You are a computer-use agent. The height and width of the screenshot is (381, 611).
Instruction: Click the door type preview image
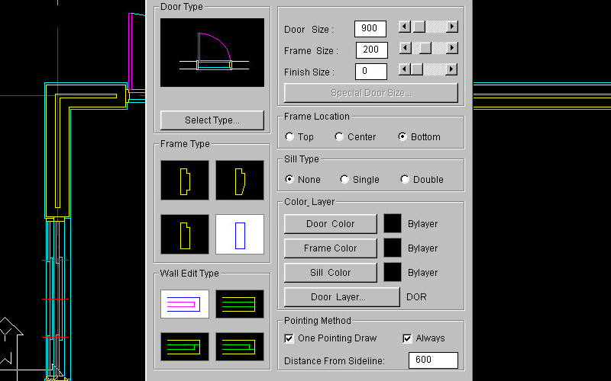(x=212, y=53)
